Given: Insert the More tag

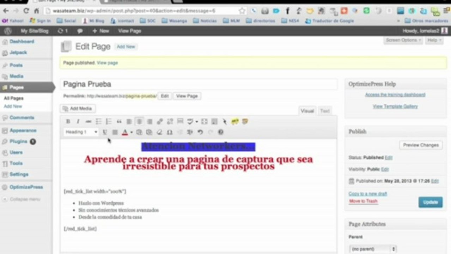Looking at the screenshot, I should [180, 121].
